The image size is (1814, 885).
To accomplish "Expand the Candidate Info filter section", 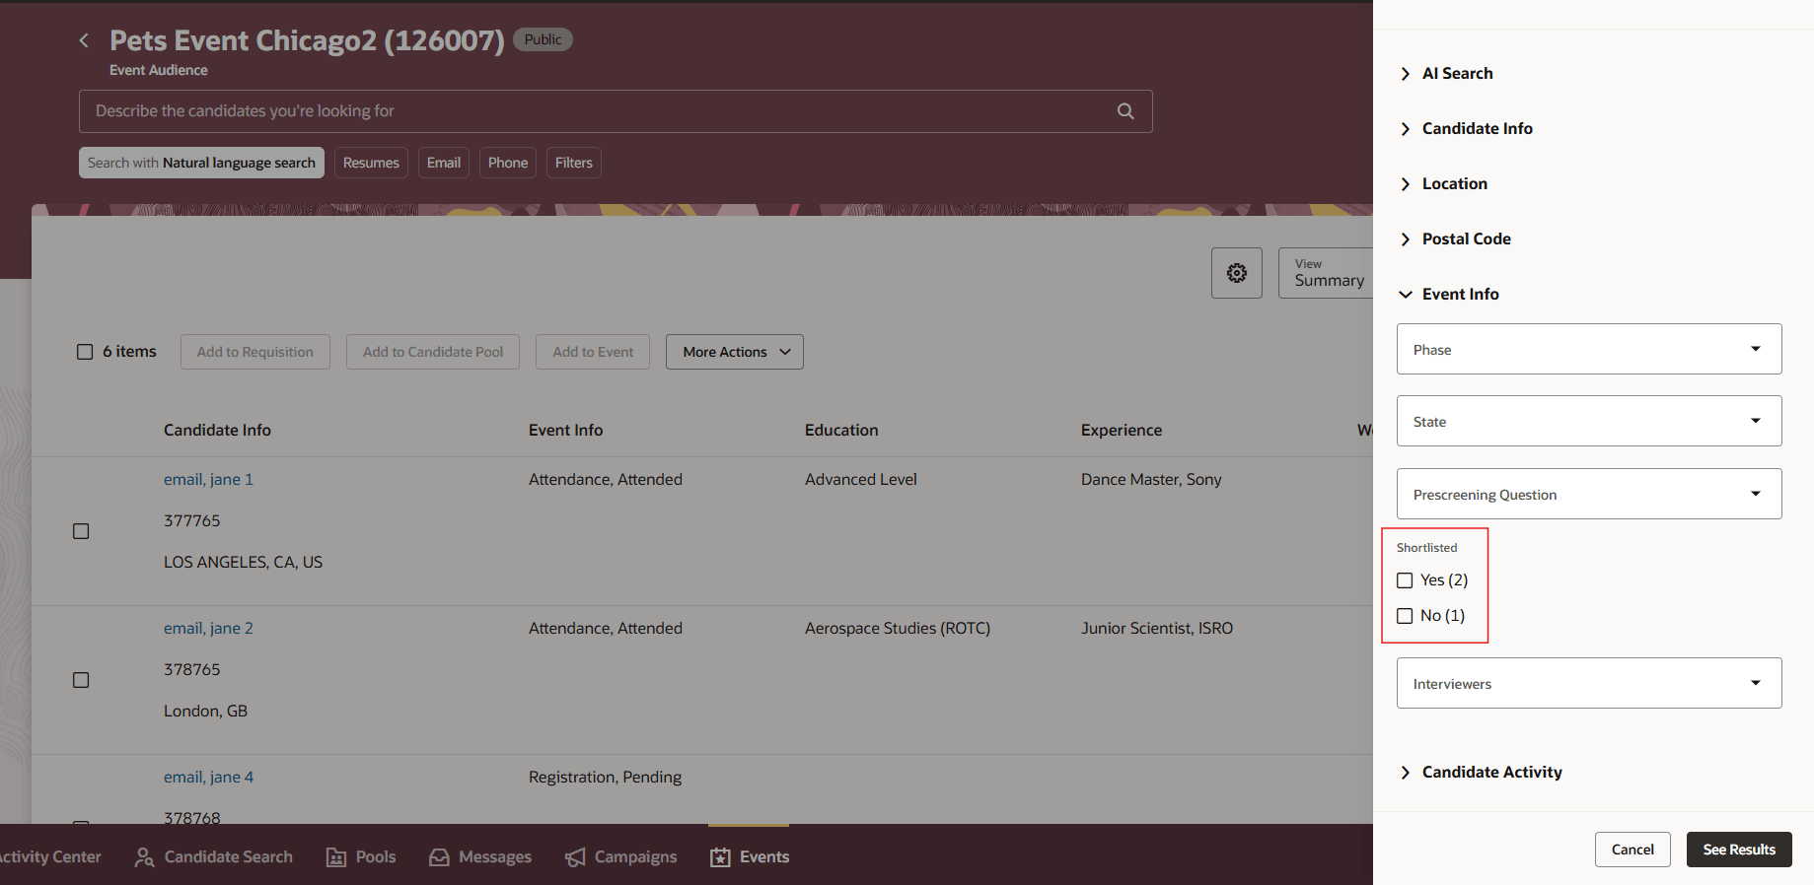I will [1466, 129].
